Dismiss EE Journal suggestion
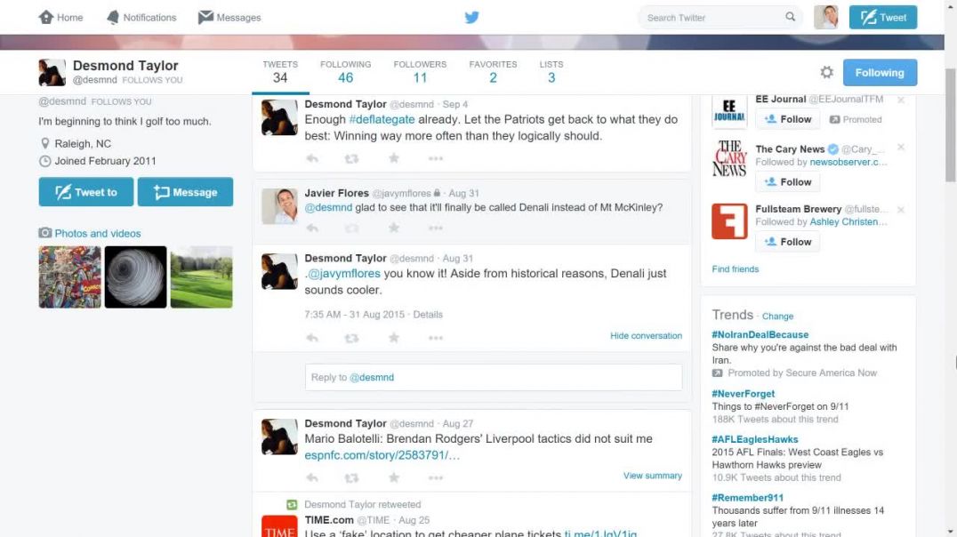The height and width of the screenshot is (537, 957). 901,100
